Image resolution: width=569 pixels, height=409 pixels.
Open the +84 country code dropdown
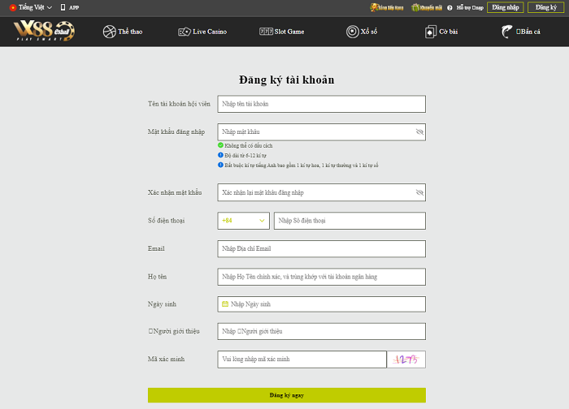(244, 221)
